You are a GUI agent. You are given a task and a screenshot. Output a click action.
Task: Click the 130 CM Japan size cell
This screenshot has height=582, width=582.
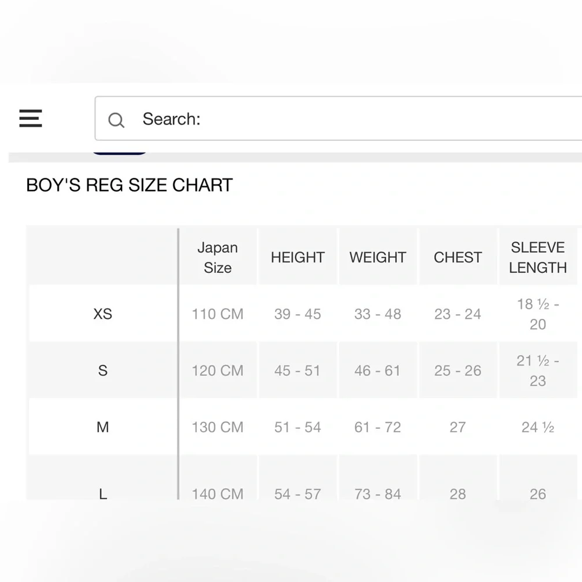[218, 427]
